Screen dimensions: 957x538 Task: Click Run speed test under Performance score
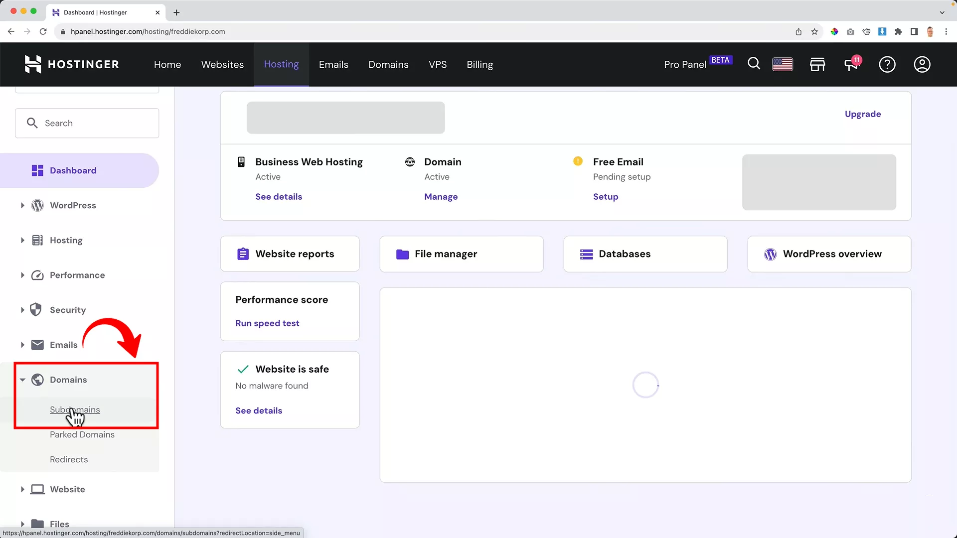click(267, 323)
